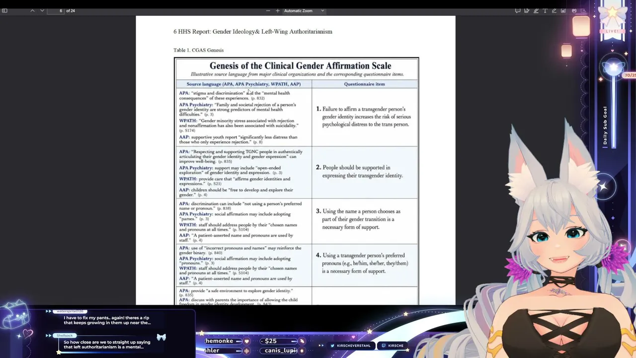Select the add image tool
This screenshot has height=358, width=636.
pyautogui.click(x=563, y=10)
